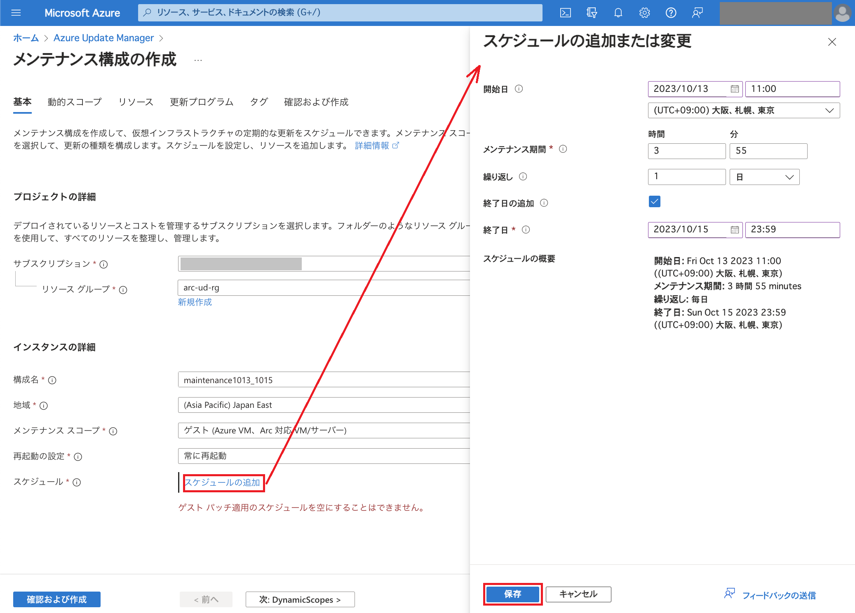Image resolution: width=855 pixels, height=613 pixels.
Task: Click the 保存 button
Action: [x=512, y=594]
